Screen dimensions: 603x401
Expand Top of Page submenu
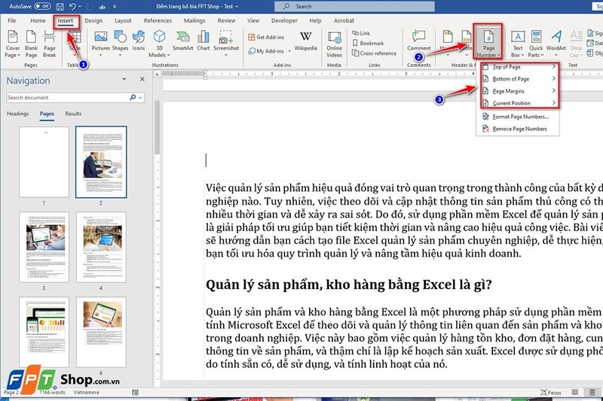(x=519, y=67)
